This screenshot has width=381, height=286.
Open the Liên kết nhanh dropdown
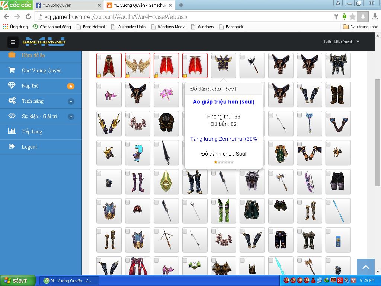(342, 42)
